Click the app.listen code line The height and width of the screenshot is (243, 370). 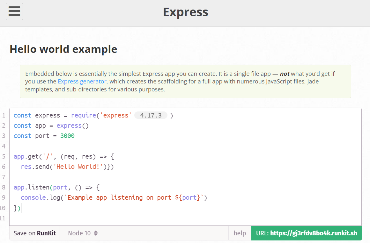pos(57,187)
